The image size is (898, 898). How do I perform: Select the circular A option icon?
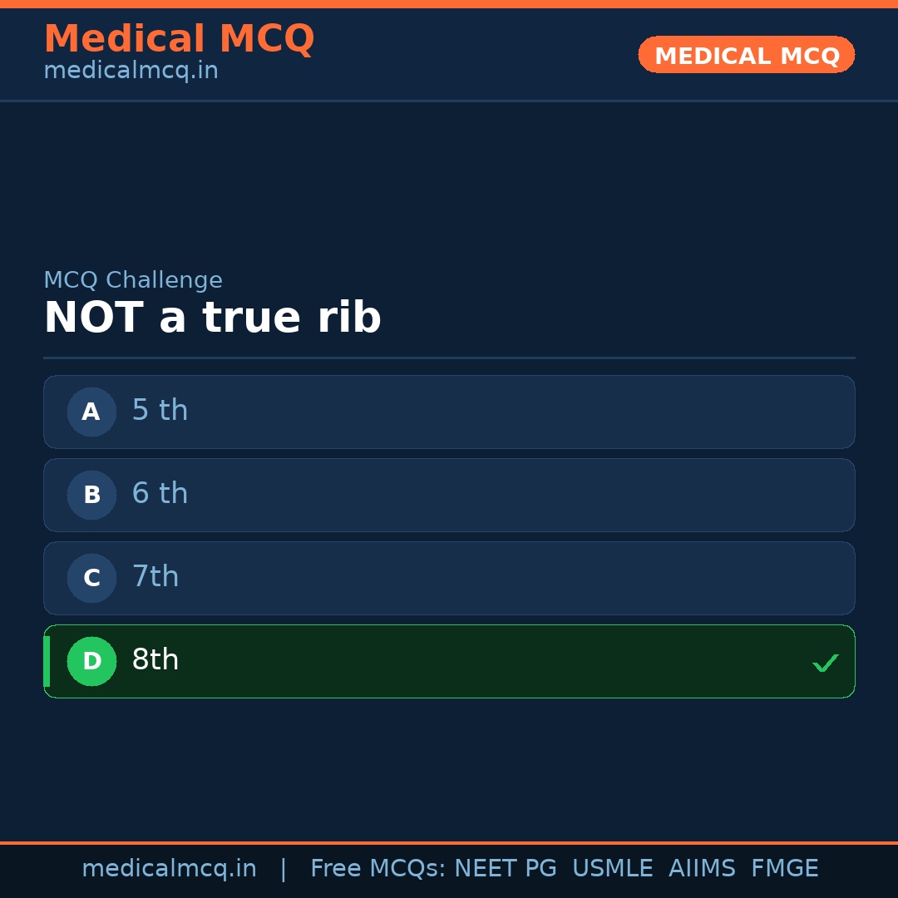point(91,412)
